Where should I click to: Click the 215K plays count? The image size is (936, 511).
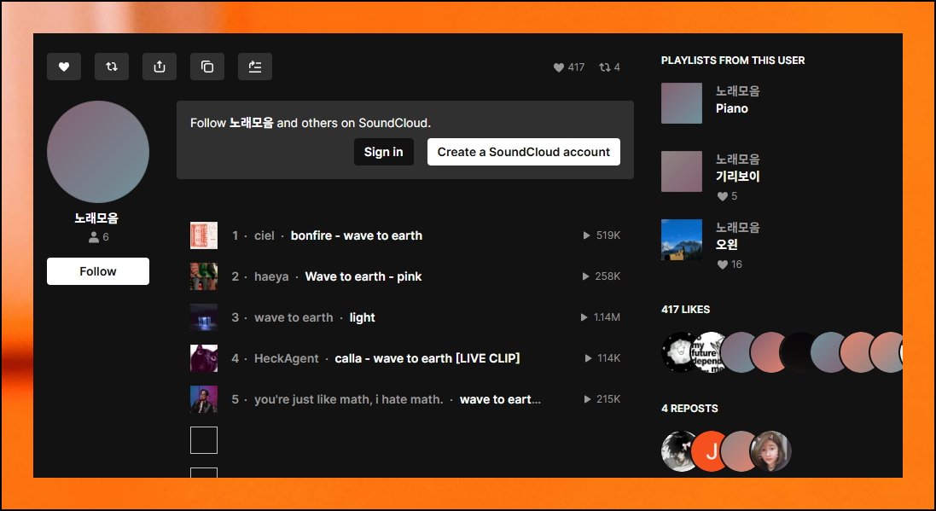click(602, 399)
